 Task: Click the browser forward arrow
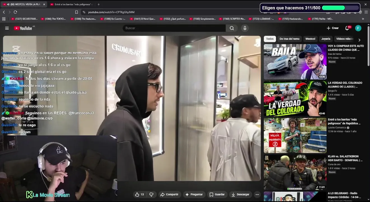(10, 12)
